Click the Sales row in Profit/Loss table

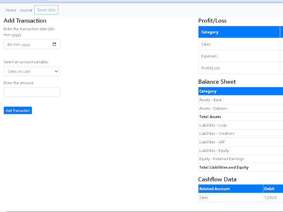tap(241, 44)
